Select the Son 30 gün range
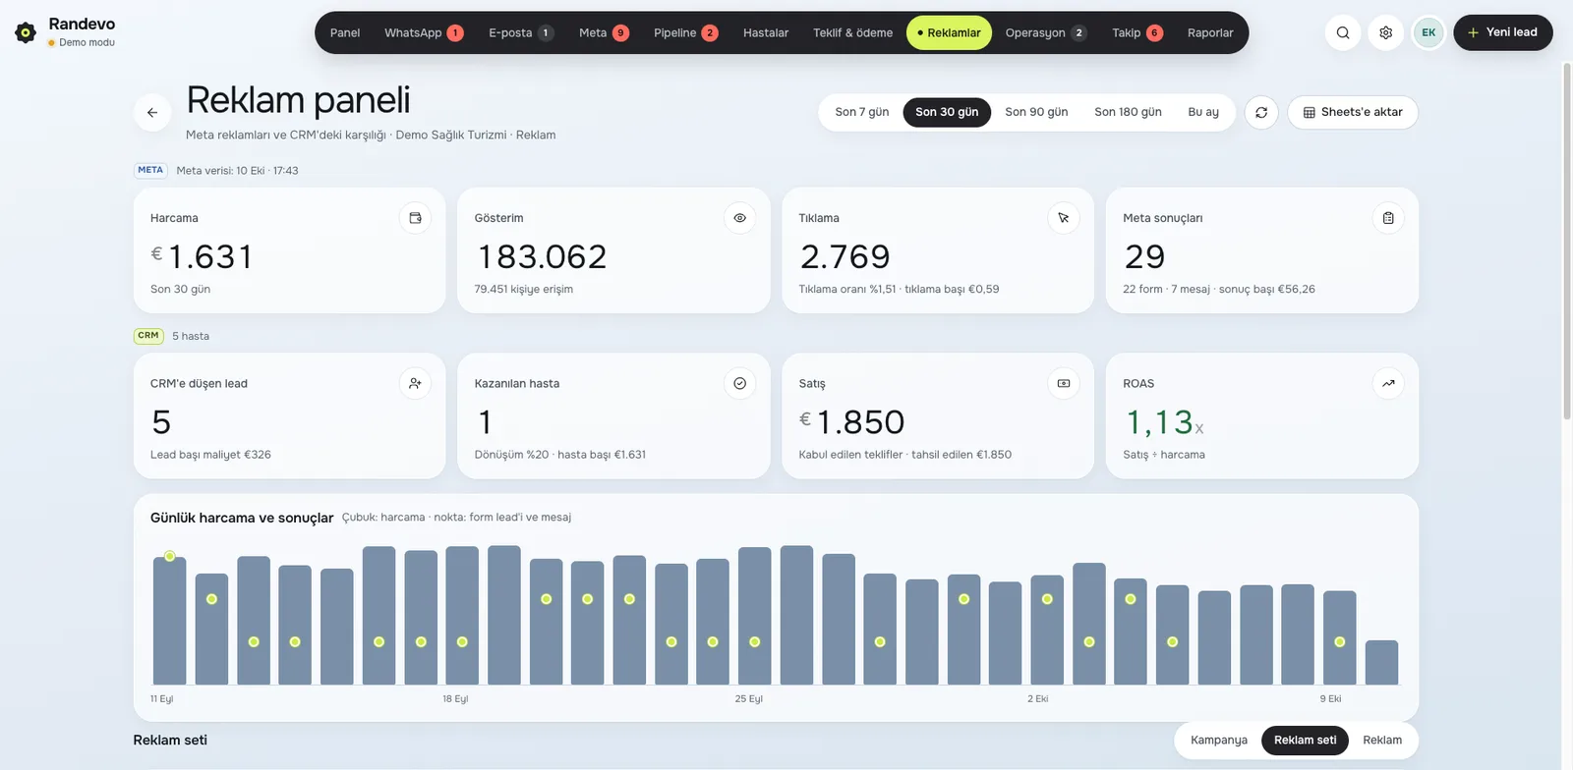This screenshot has width=1573, height=770. [947, 112]
